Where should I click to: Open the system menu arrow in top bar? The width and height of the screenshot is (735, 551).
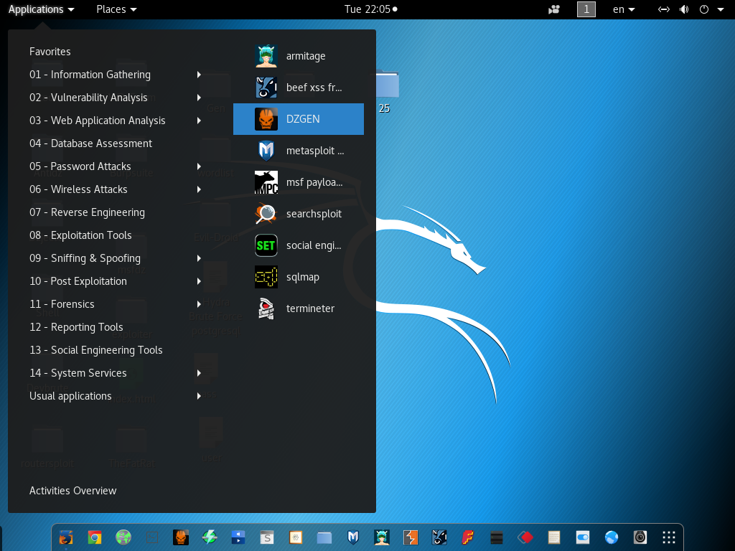(721, 9)
